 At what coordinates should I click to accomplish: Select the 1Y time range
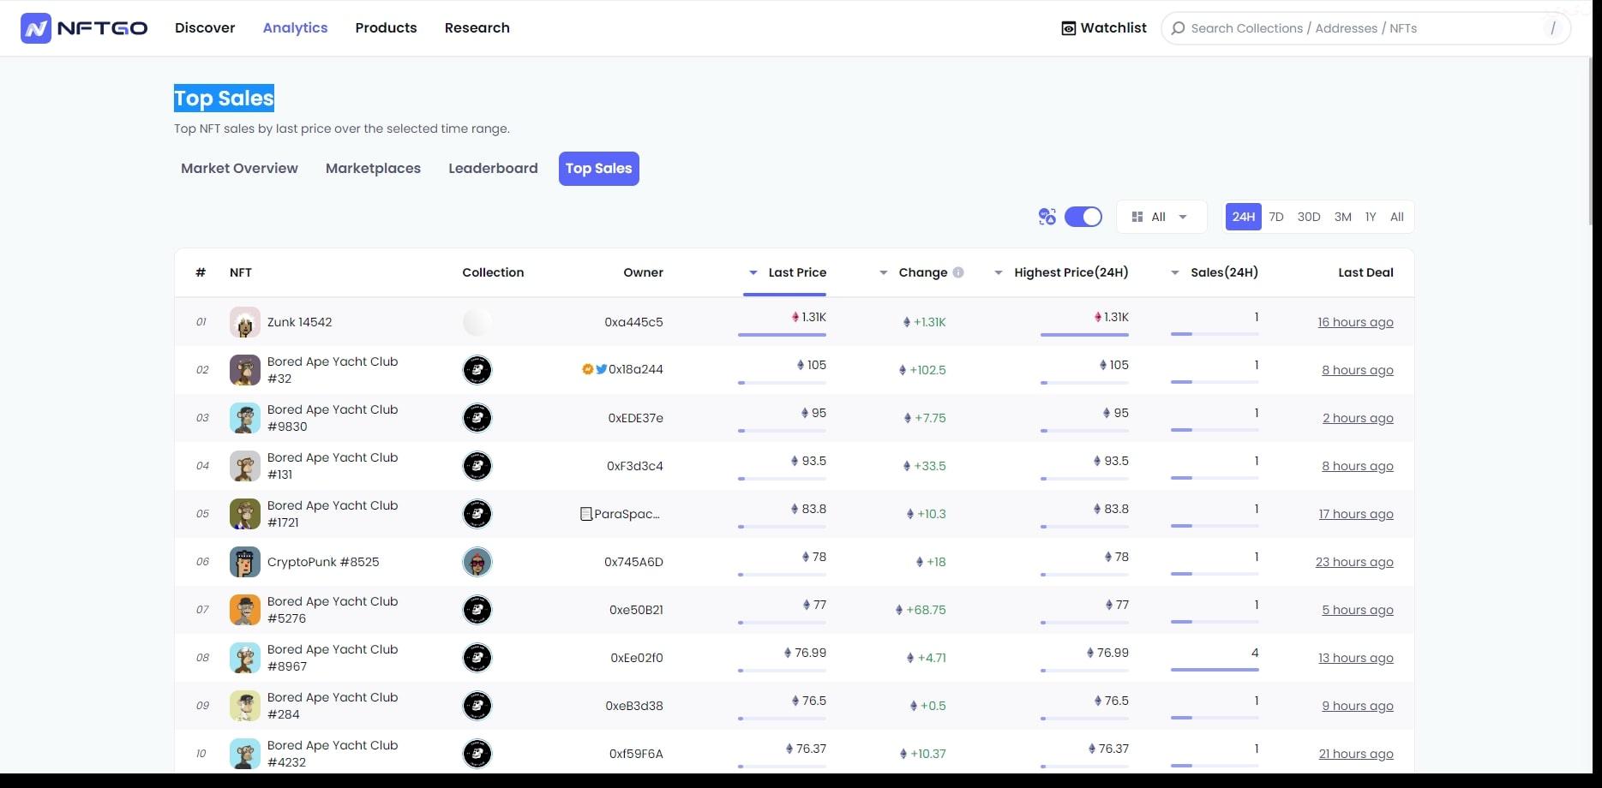(1371, 217)
